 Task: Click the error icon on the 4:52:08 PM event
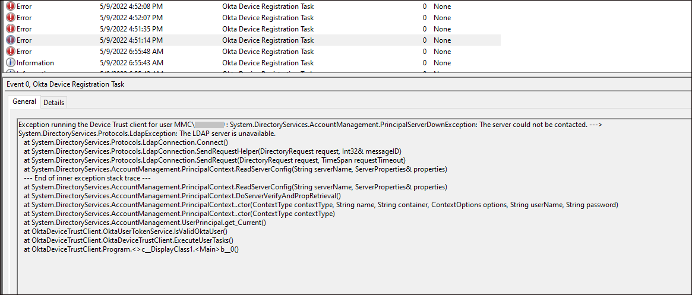point(10,7)
